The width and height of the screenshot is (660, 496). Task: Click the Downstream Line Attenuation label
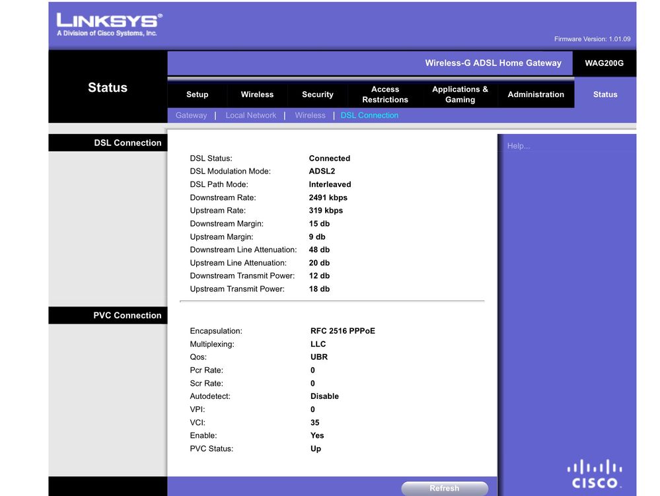[x=243, y=250]
